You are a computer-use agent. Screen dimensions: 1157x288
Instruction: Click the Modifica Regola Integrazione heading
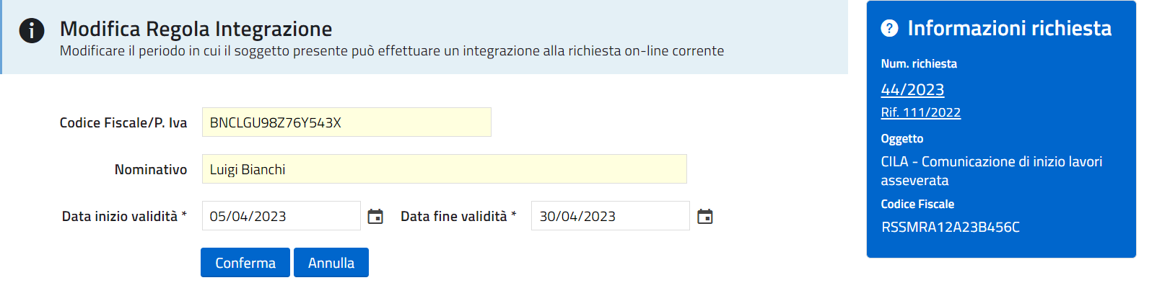[x=196, y=29]
